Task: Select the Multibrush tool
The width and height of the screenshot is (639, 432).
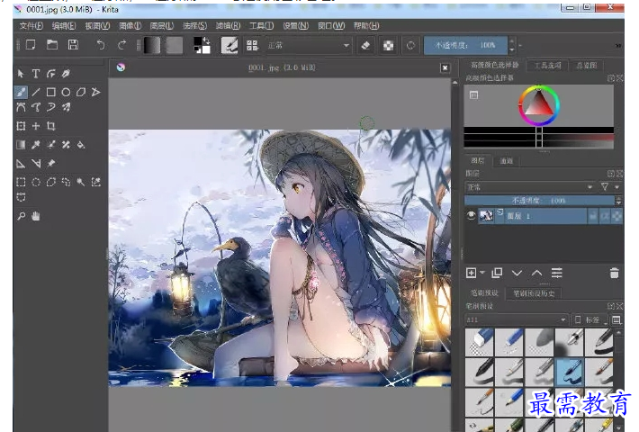Action: [x=66, y=107]
